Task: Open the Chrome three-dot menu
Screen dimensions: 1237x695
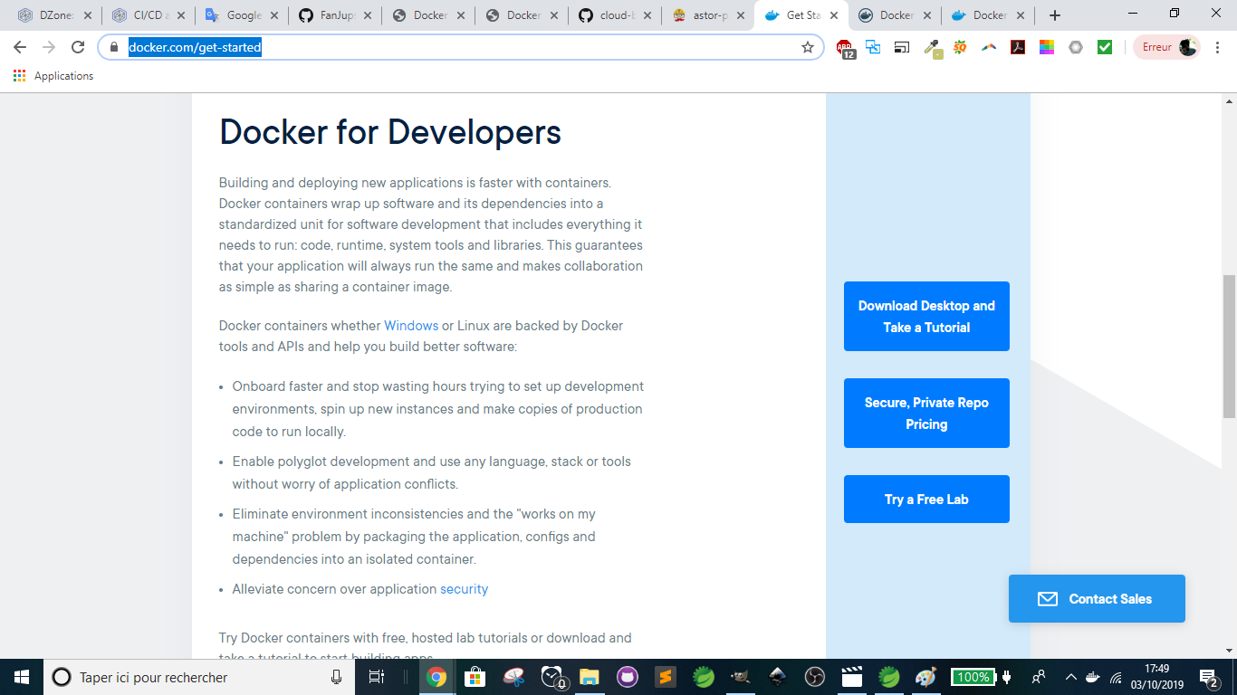Action: [x=1218, y=47]
